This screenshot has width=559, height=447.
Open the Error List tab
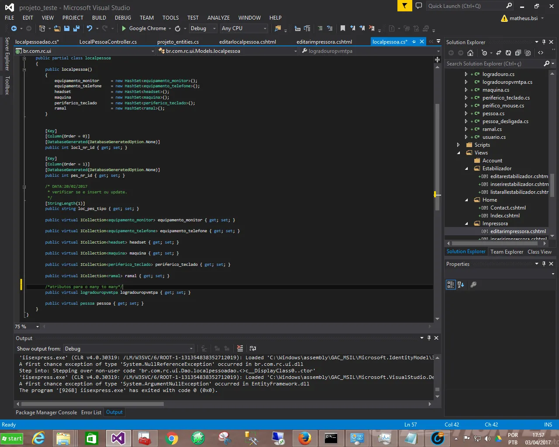[x=91, y=413]
